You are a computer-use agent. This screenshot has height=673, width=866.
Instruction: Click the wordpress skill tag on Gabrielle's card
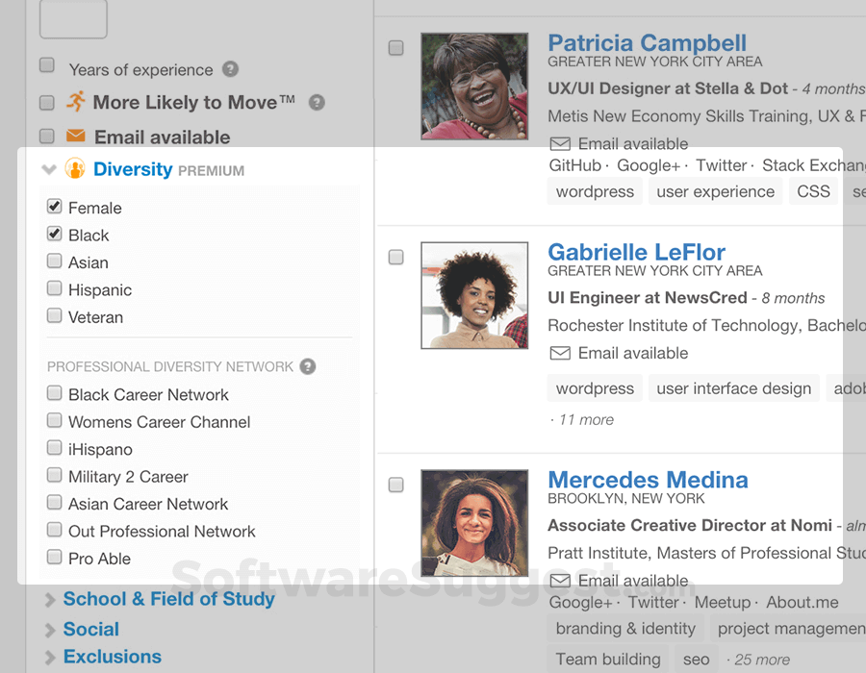click(x=594, y=387)
